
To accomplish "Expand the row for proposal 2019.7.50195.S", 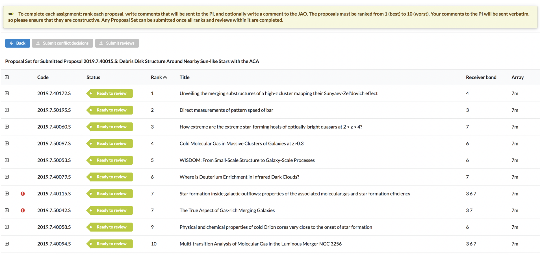I will point(7,110).
